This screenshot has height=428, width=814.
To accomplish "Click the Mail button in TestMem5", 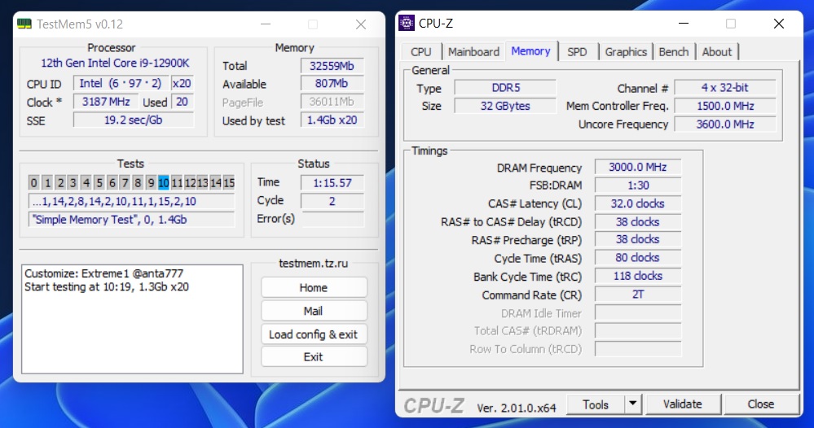I will tap(314, 311).
